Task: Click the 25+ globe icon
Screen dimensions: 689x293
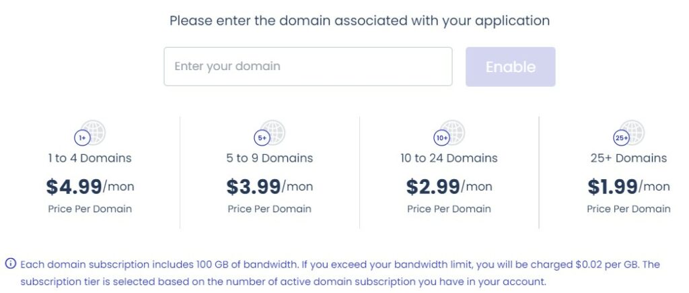Action: pos(629,133)
